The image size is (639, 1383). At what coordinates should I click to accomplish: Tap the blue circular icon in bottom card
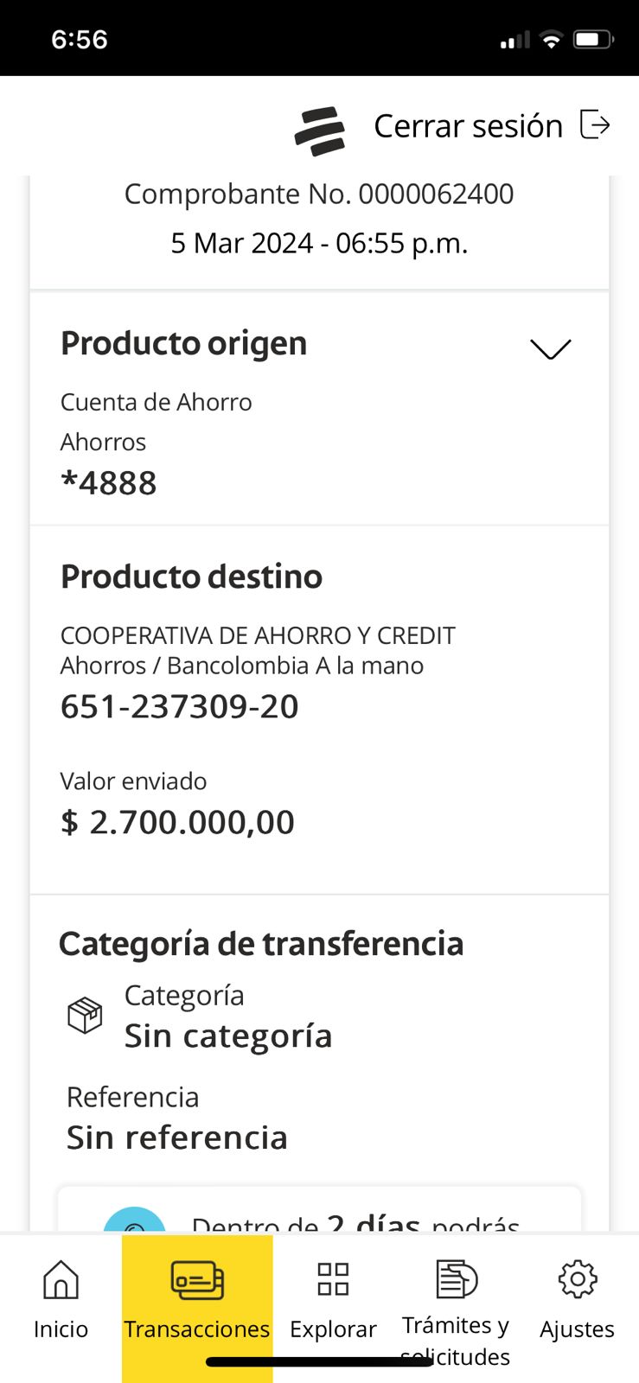click(135, 1220)
